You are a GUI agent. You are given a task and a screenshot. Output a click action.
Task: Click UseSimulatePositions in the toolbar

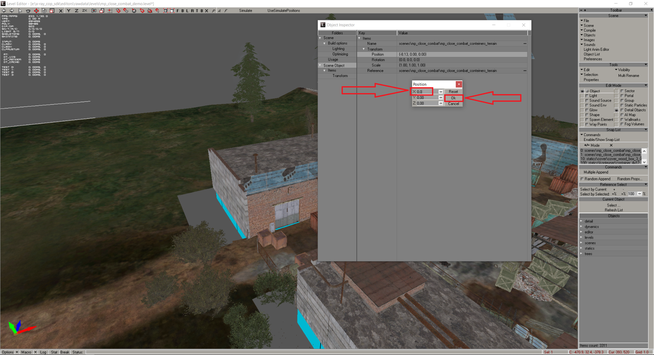tap(284, 11)
